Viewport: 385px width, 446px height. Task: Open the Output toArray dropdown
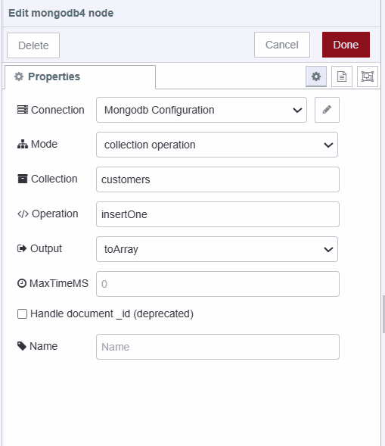coord(217,249)
